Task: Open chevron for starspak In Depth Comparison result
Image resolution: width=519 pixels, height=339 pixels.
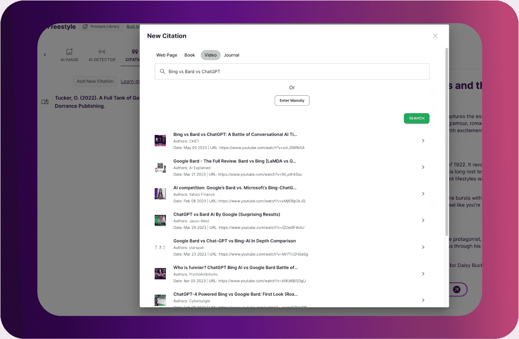Action: point(423,247)
